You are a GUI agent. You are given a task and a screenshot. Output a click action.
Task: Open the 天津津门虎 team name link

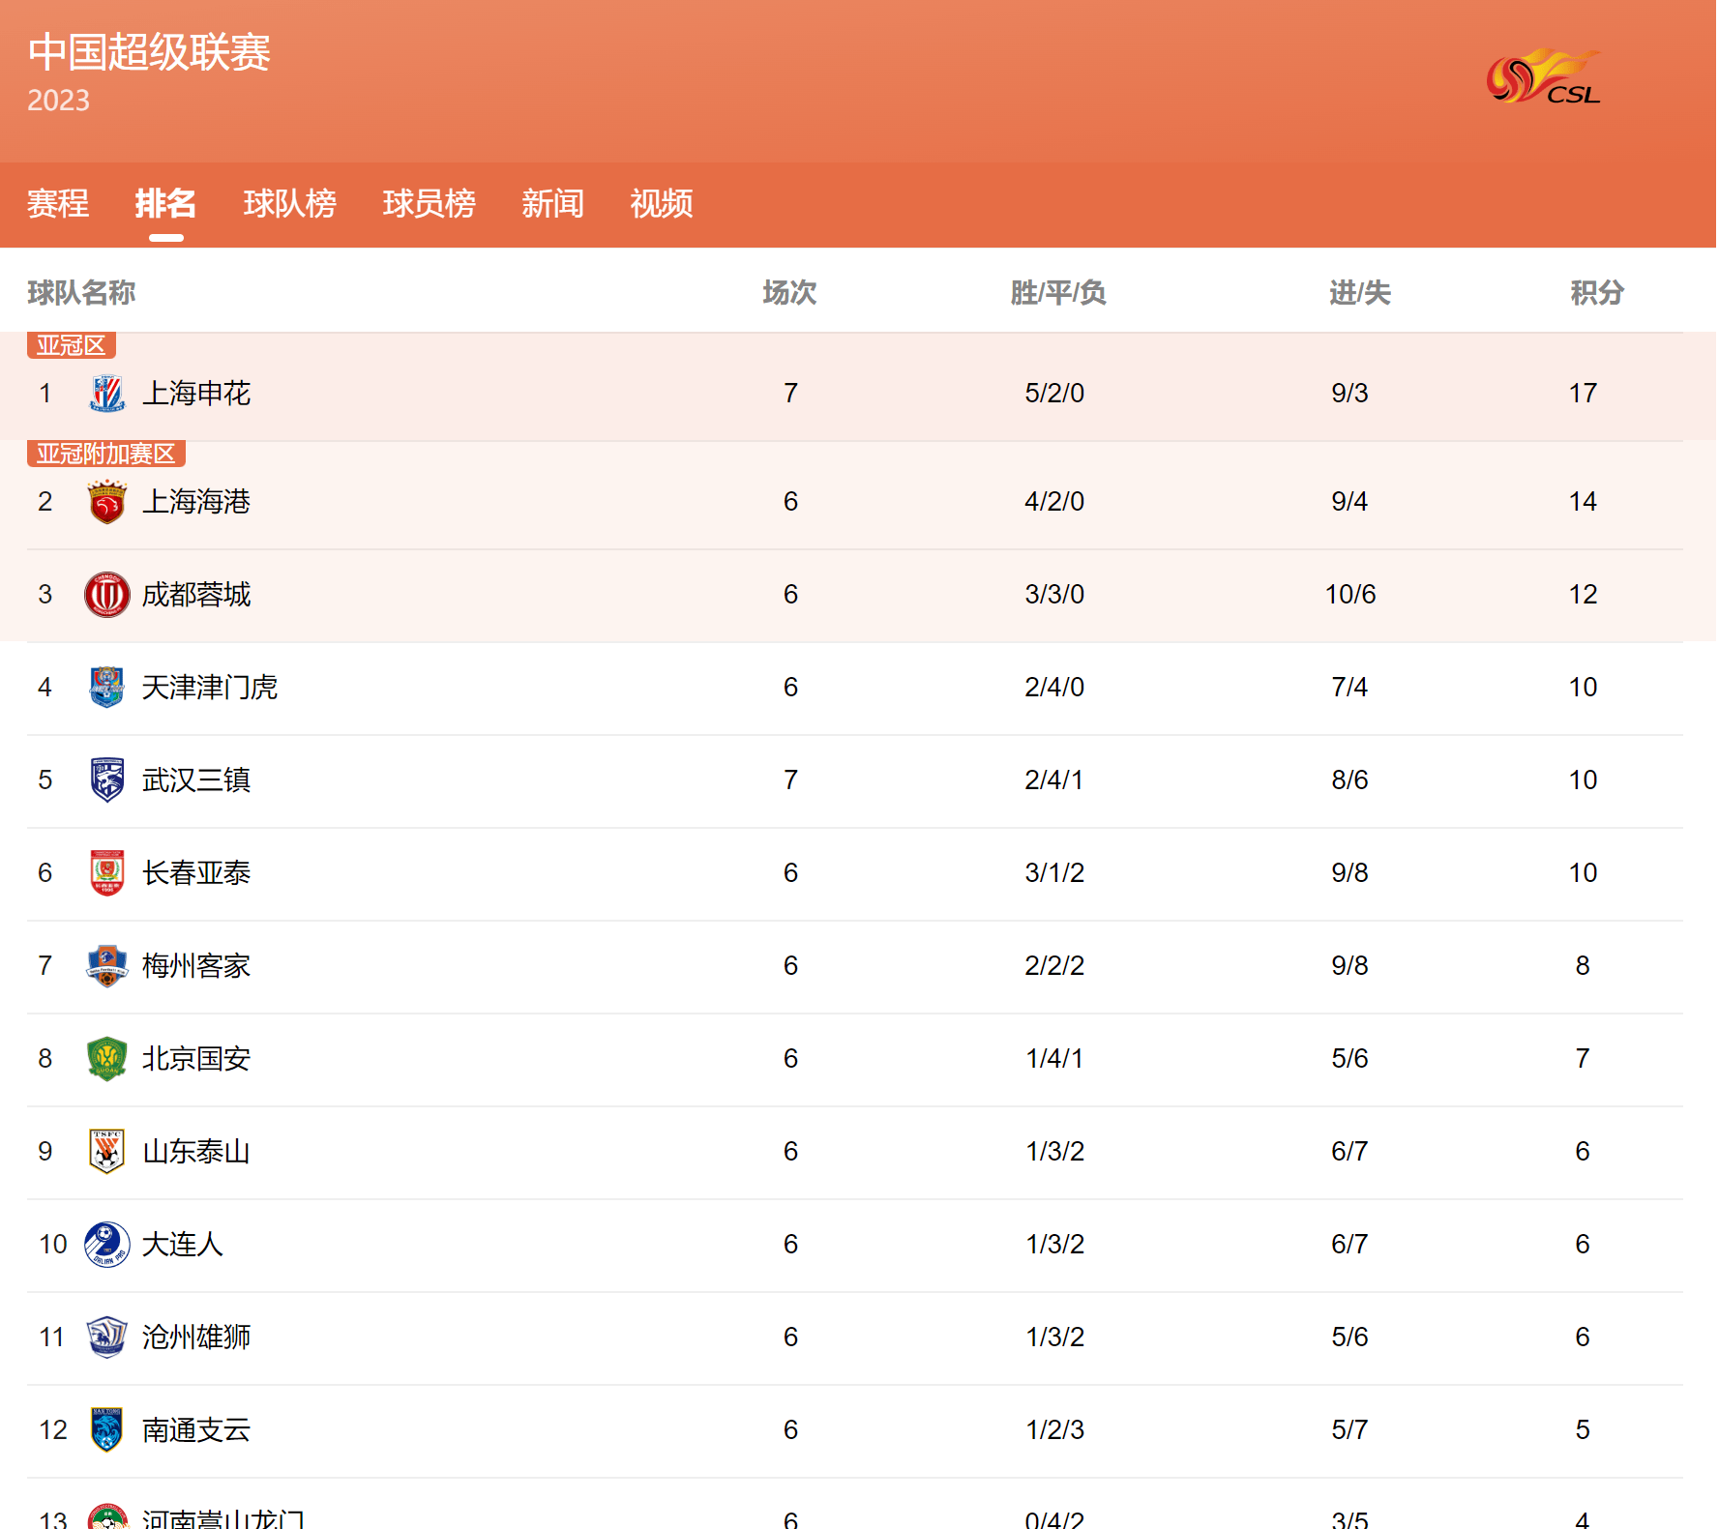210,688
